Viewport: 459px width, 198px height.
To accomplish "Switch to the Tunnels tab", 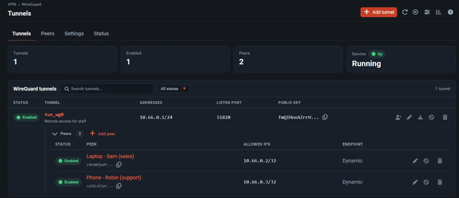I will pos(22,34).
